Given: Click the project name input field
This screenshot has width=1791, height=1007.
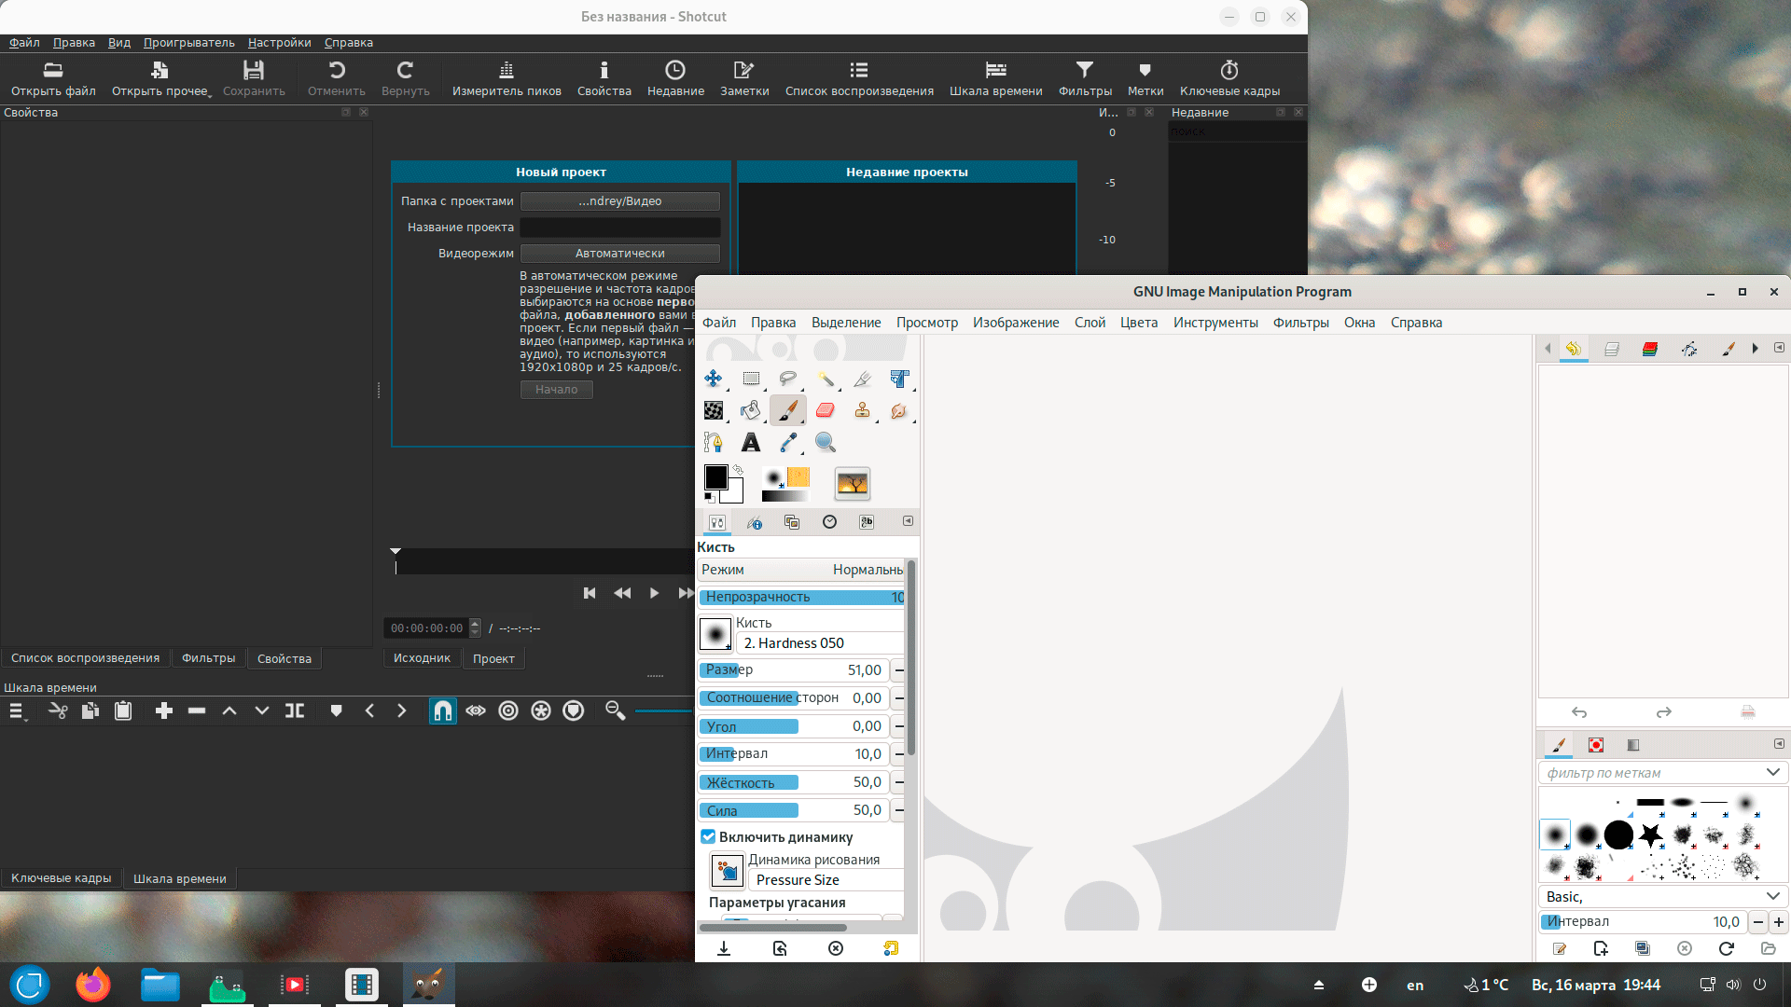Looking at the screenshot, I should click(619, 228).
